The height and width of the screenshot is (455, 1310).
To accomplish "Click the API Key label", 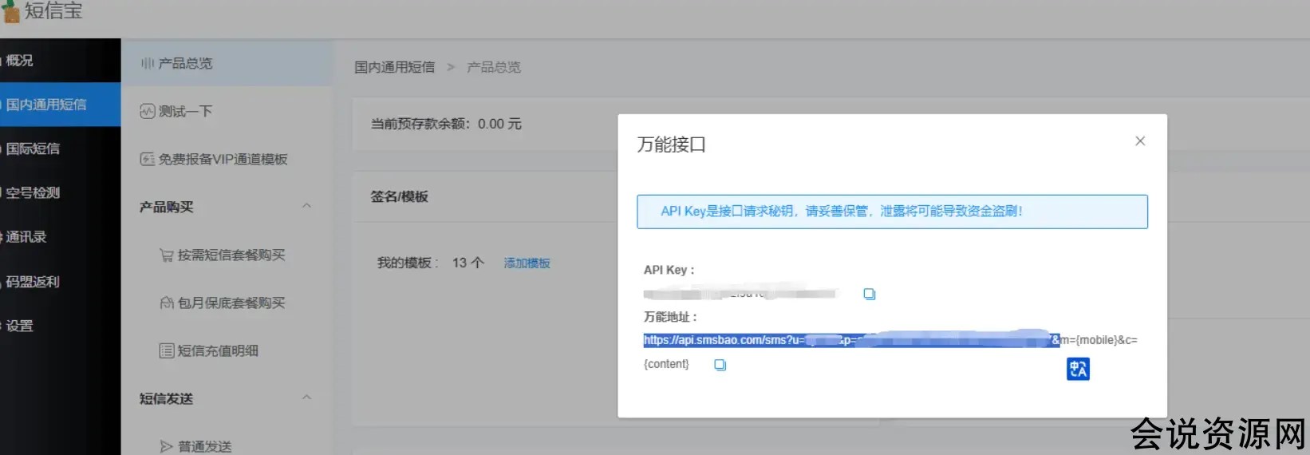I will [669, 270].
